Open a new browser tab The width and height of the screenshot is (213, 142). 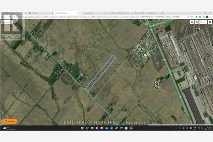click(163, 13)
